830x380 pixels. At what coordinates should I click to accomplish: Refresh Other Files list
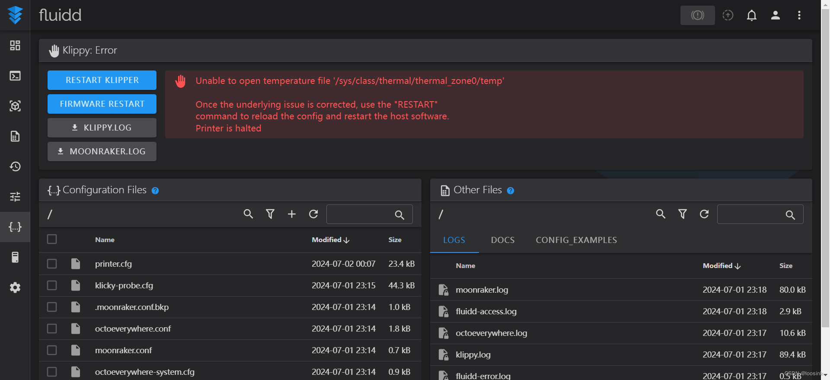tap(704, 214)
